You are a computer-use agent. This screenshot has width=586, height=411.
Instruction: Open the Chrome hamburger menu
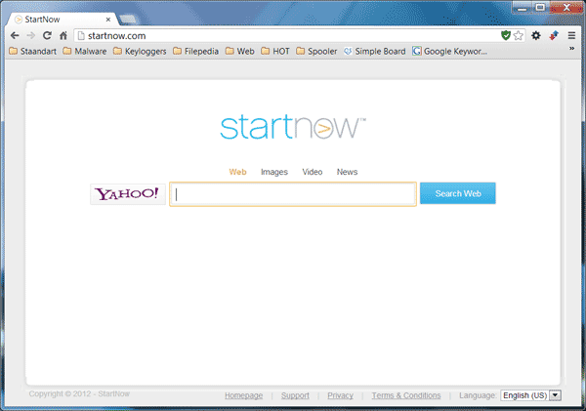tap(571, 35)
